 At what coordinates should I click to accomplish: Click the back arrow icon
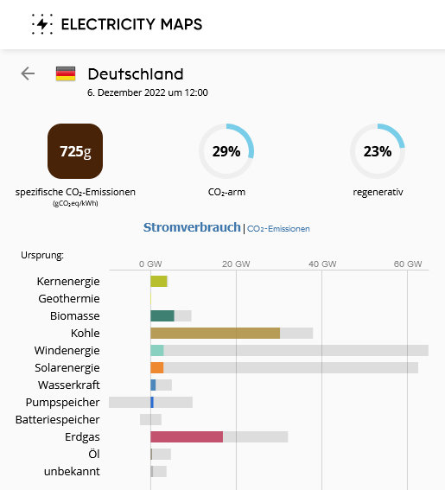pos(28,73)
